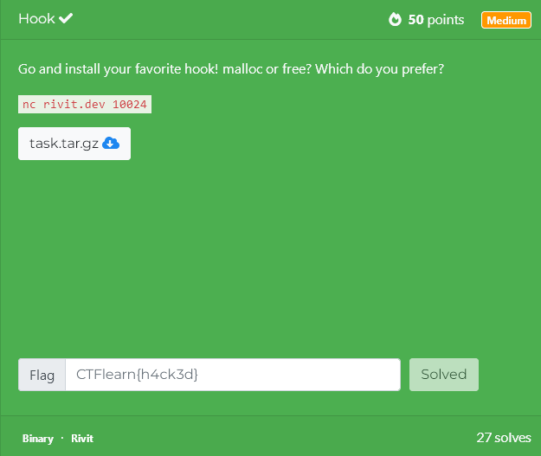Click the flame points icon
The width and height of the screenshot is (541, 456).
395,19
